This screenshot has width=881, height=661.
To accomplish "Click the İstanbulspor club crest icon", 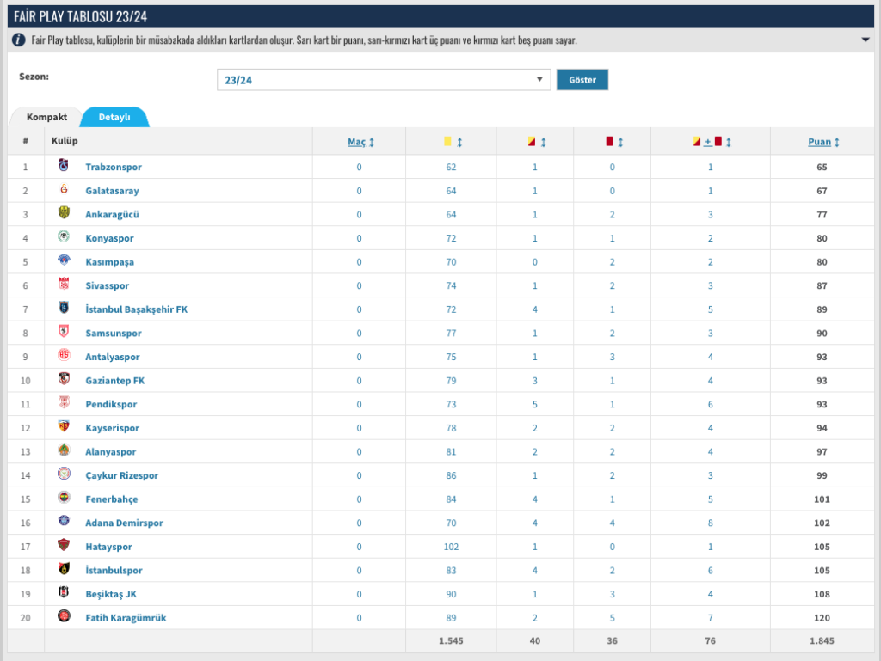I will (64, 568).
